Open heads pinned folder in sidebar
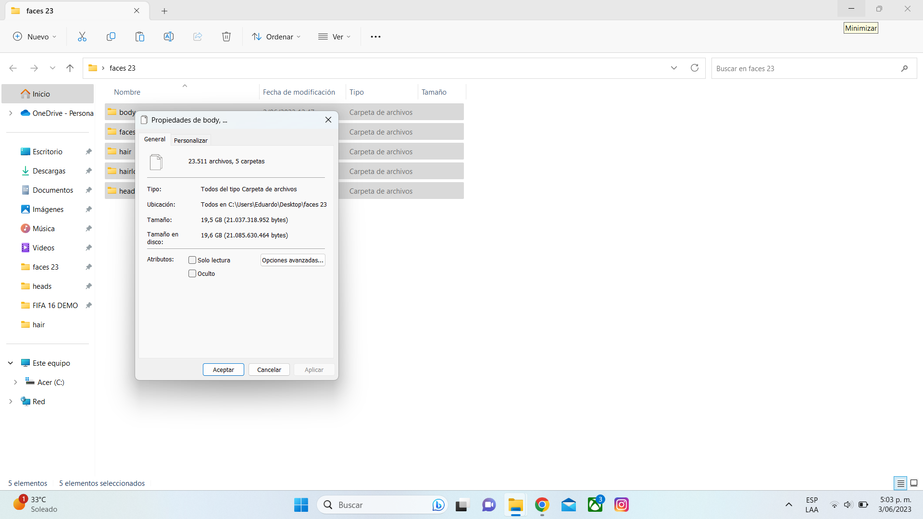The image size is (923, 519). click(x=42, y=286)
